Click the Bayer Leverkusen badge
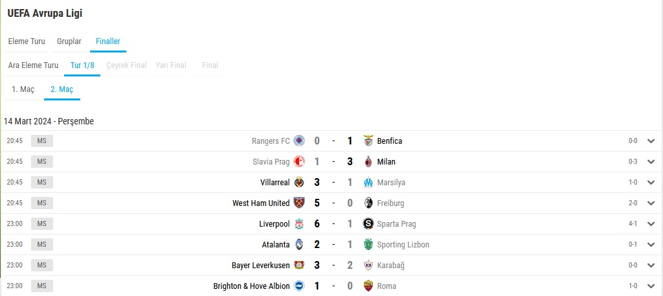The width and height of the screenshot is (663, 296). pyautogui.click(x=299, y=265)
